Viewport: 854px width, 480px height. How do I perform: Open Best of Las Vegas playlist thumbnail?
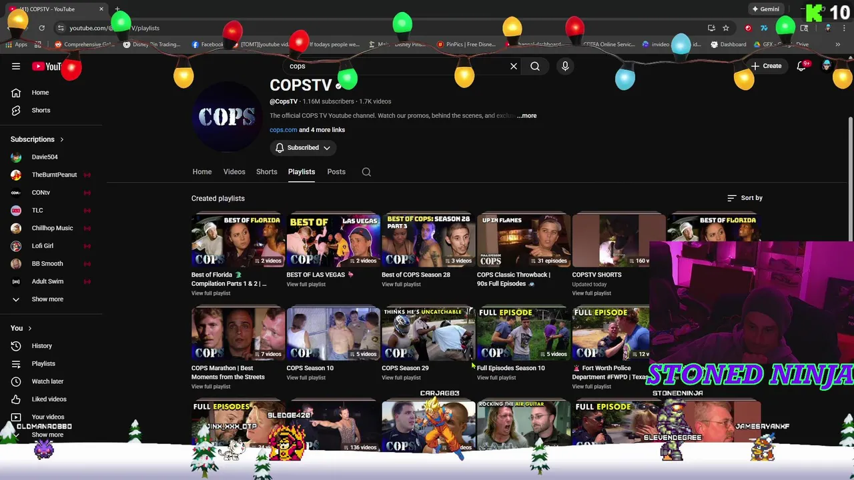pos(333,240)
